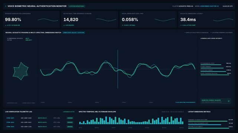Click the Verified badge on the VOX-USER-4409 row
The height and width of the screenshot is (133, 238).
(70, 118)
